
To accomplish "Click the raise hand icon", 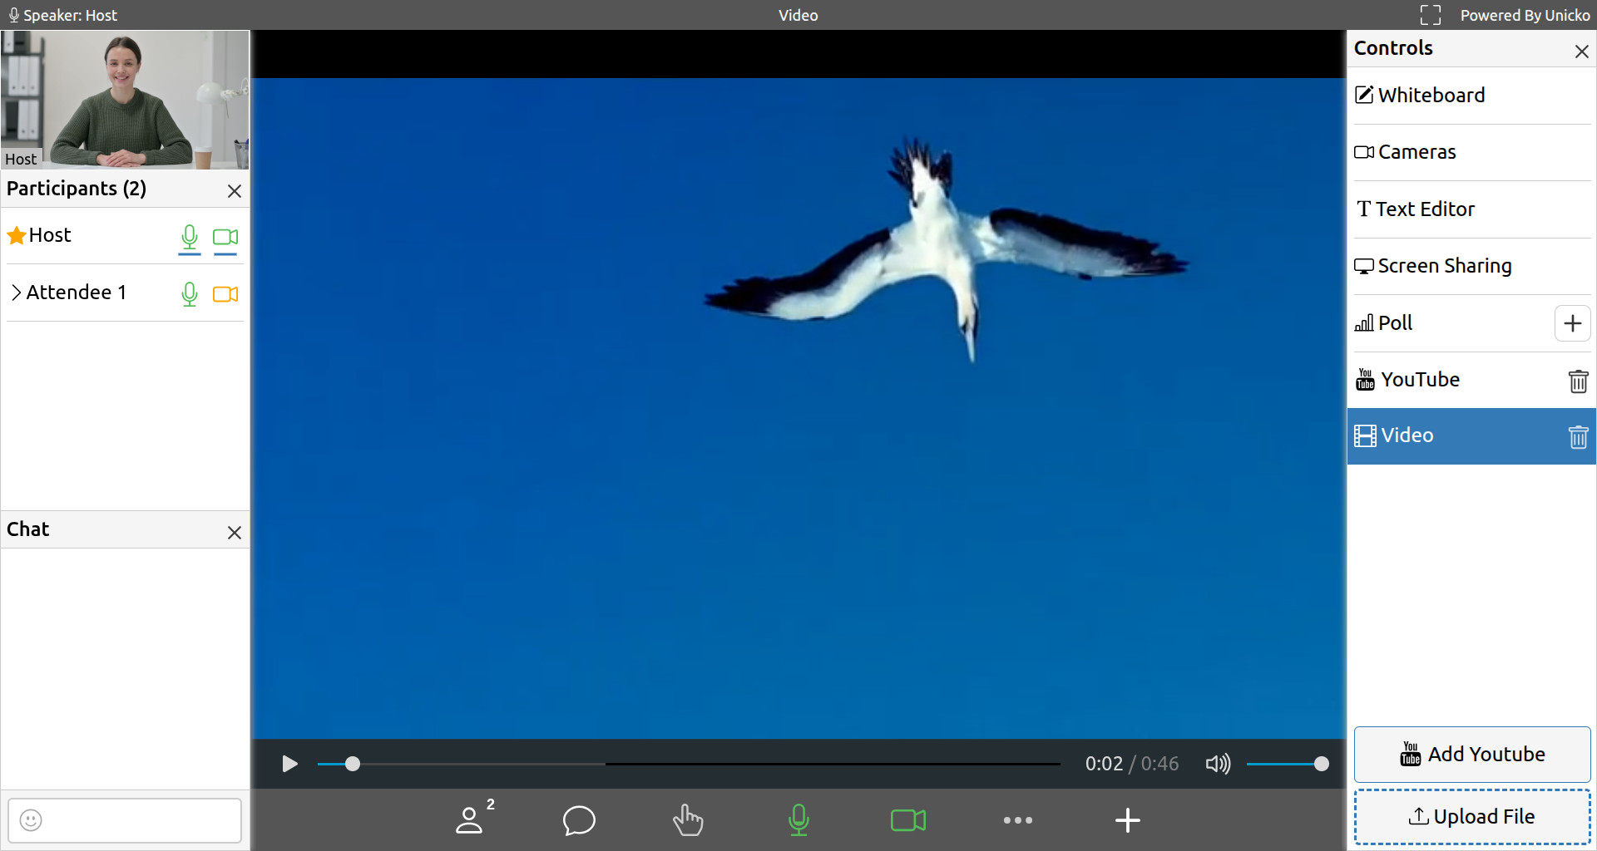I will point(688,820).
